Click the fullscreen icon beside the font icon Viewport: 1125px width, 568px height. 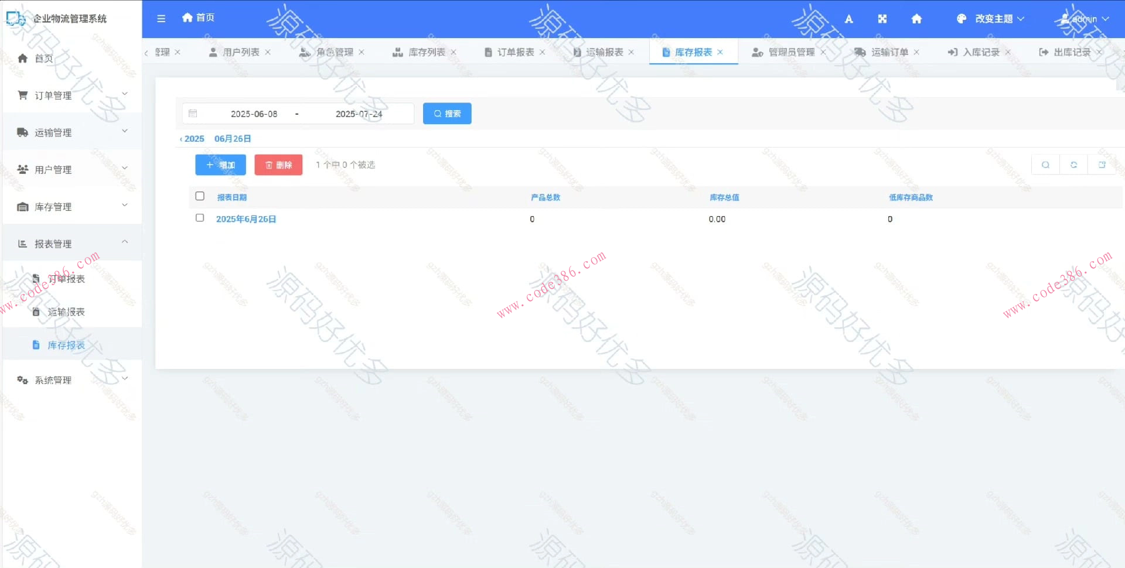tap(882, 19)
